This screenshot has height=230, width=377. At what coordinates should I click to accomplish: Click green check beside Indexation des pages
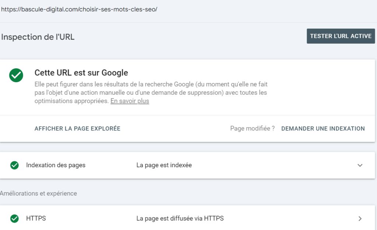14,165
